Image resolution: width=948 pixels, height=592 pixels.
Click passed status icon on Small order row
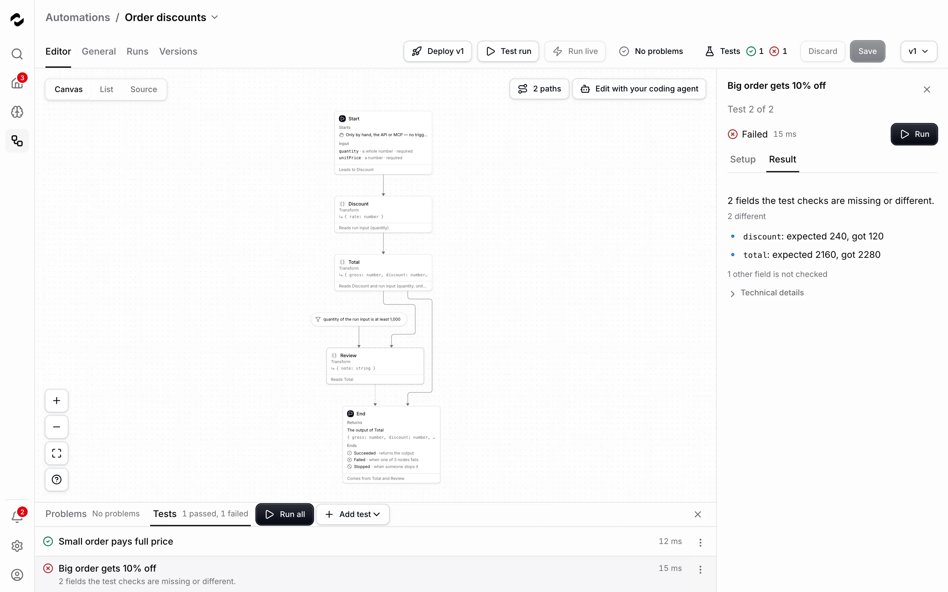click(x=48, y=541)
